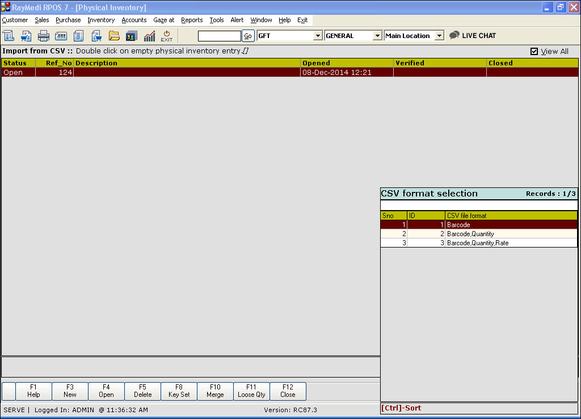Click the F12 Close button

click(x=288, y=391)
